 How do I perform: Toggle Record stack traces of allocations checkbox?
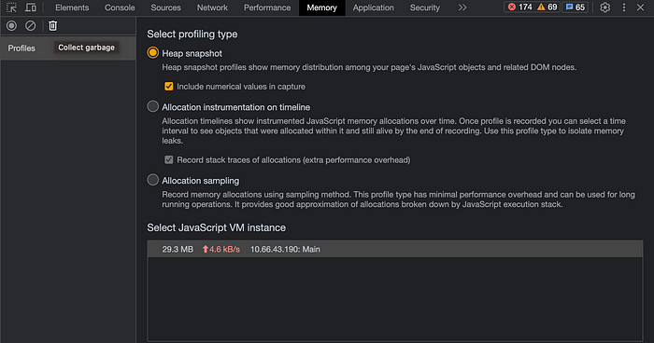168,159
